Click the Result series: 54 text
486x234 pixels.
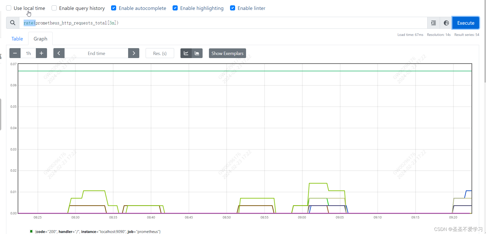pyautogui.click(x=467, y=35)
